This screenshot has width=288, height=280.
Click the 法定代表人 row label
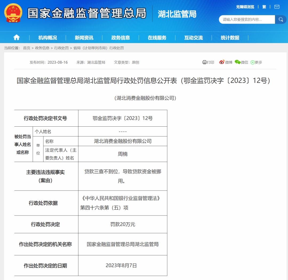point(61,154)
